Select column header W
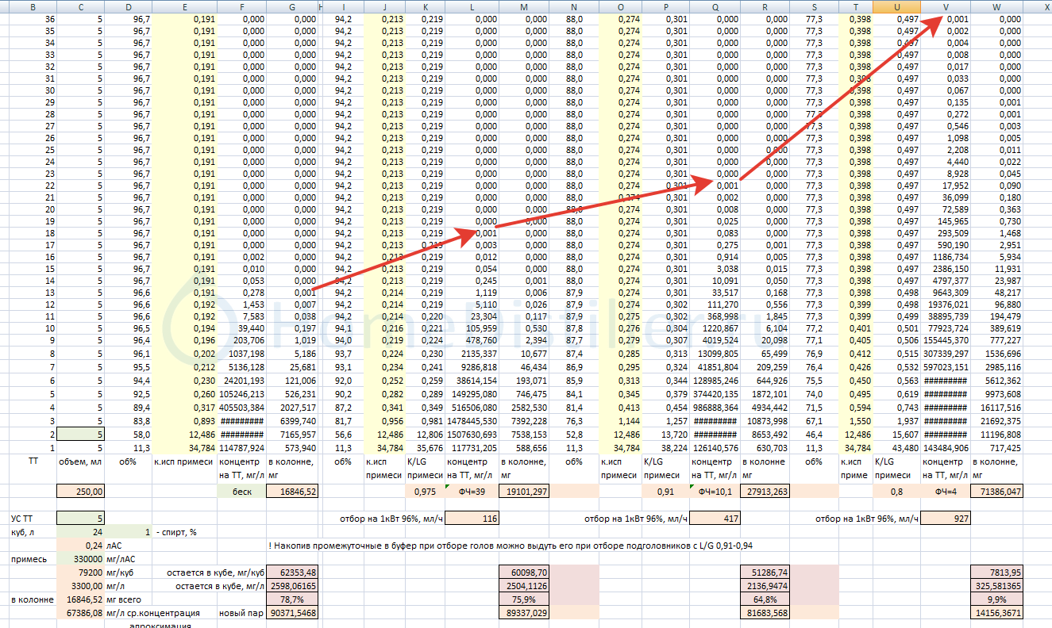This screenshot has height=628, width=1052. (x=996, y=6)
